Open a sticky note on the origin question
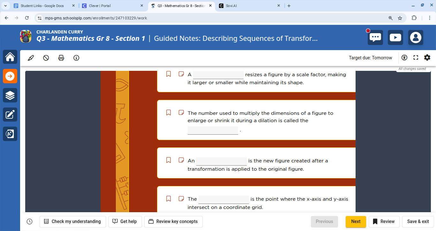The height and width of the screenshot is (231, 436). (181, 198)
